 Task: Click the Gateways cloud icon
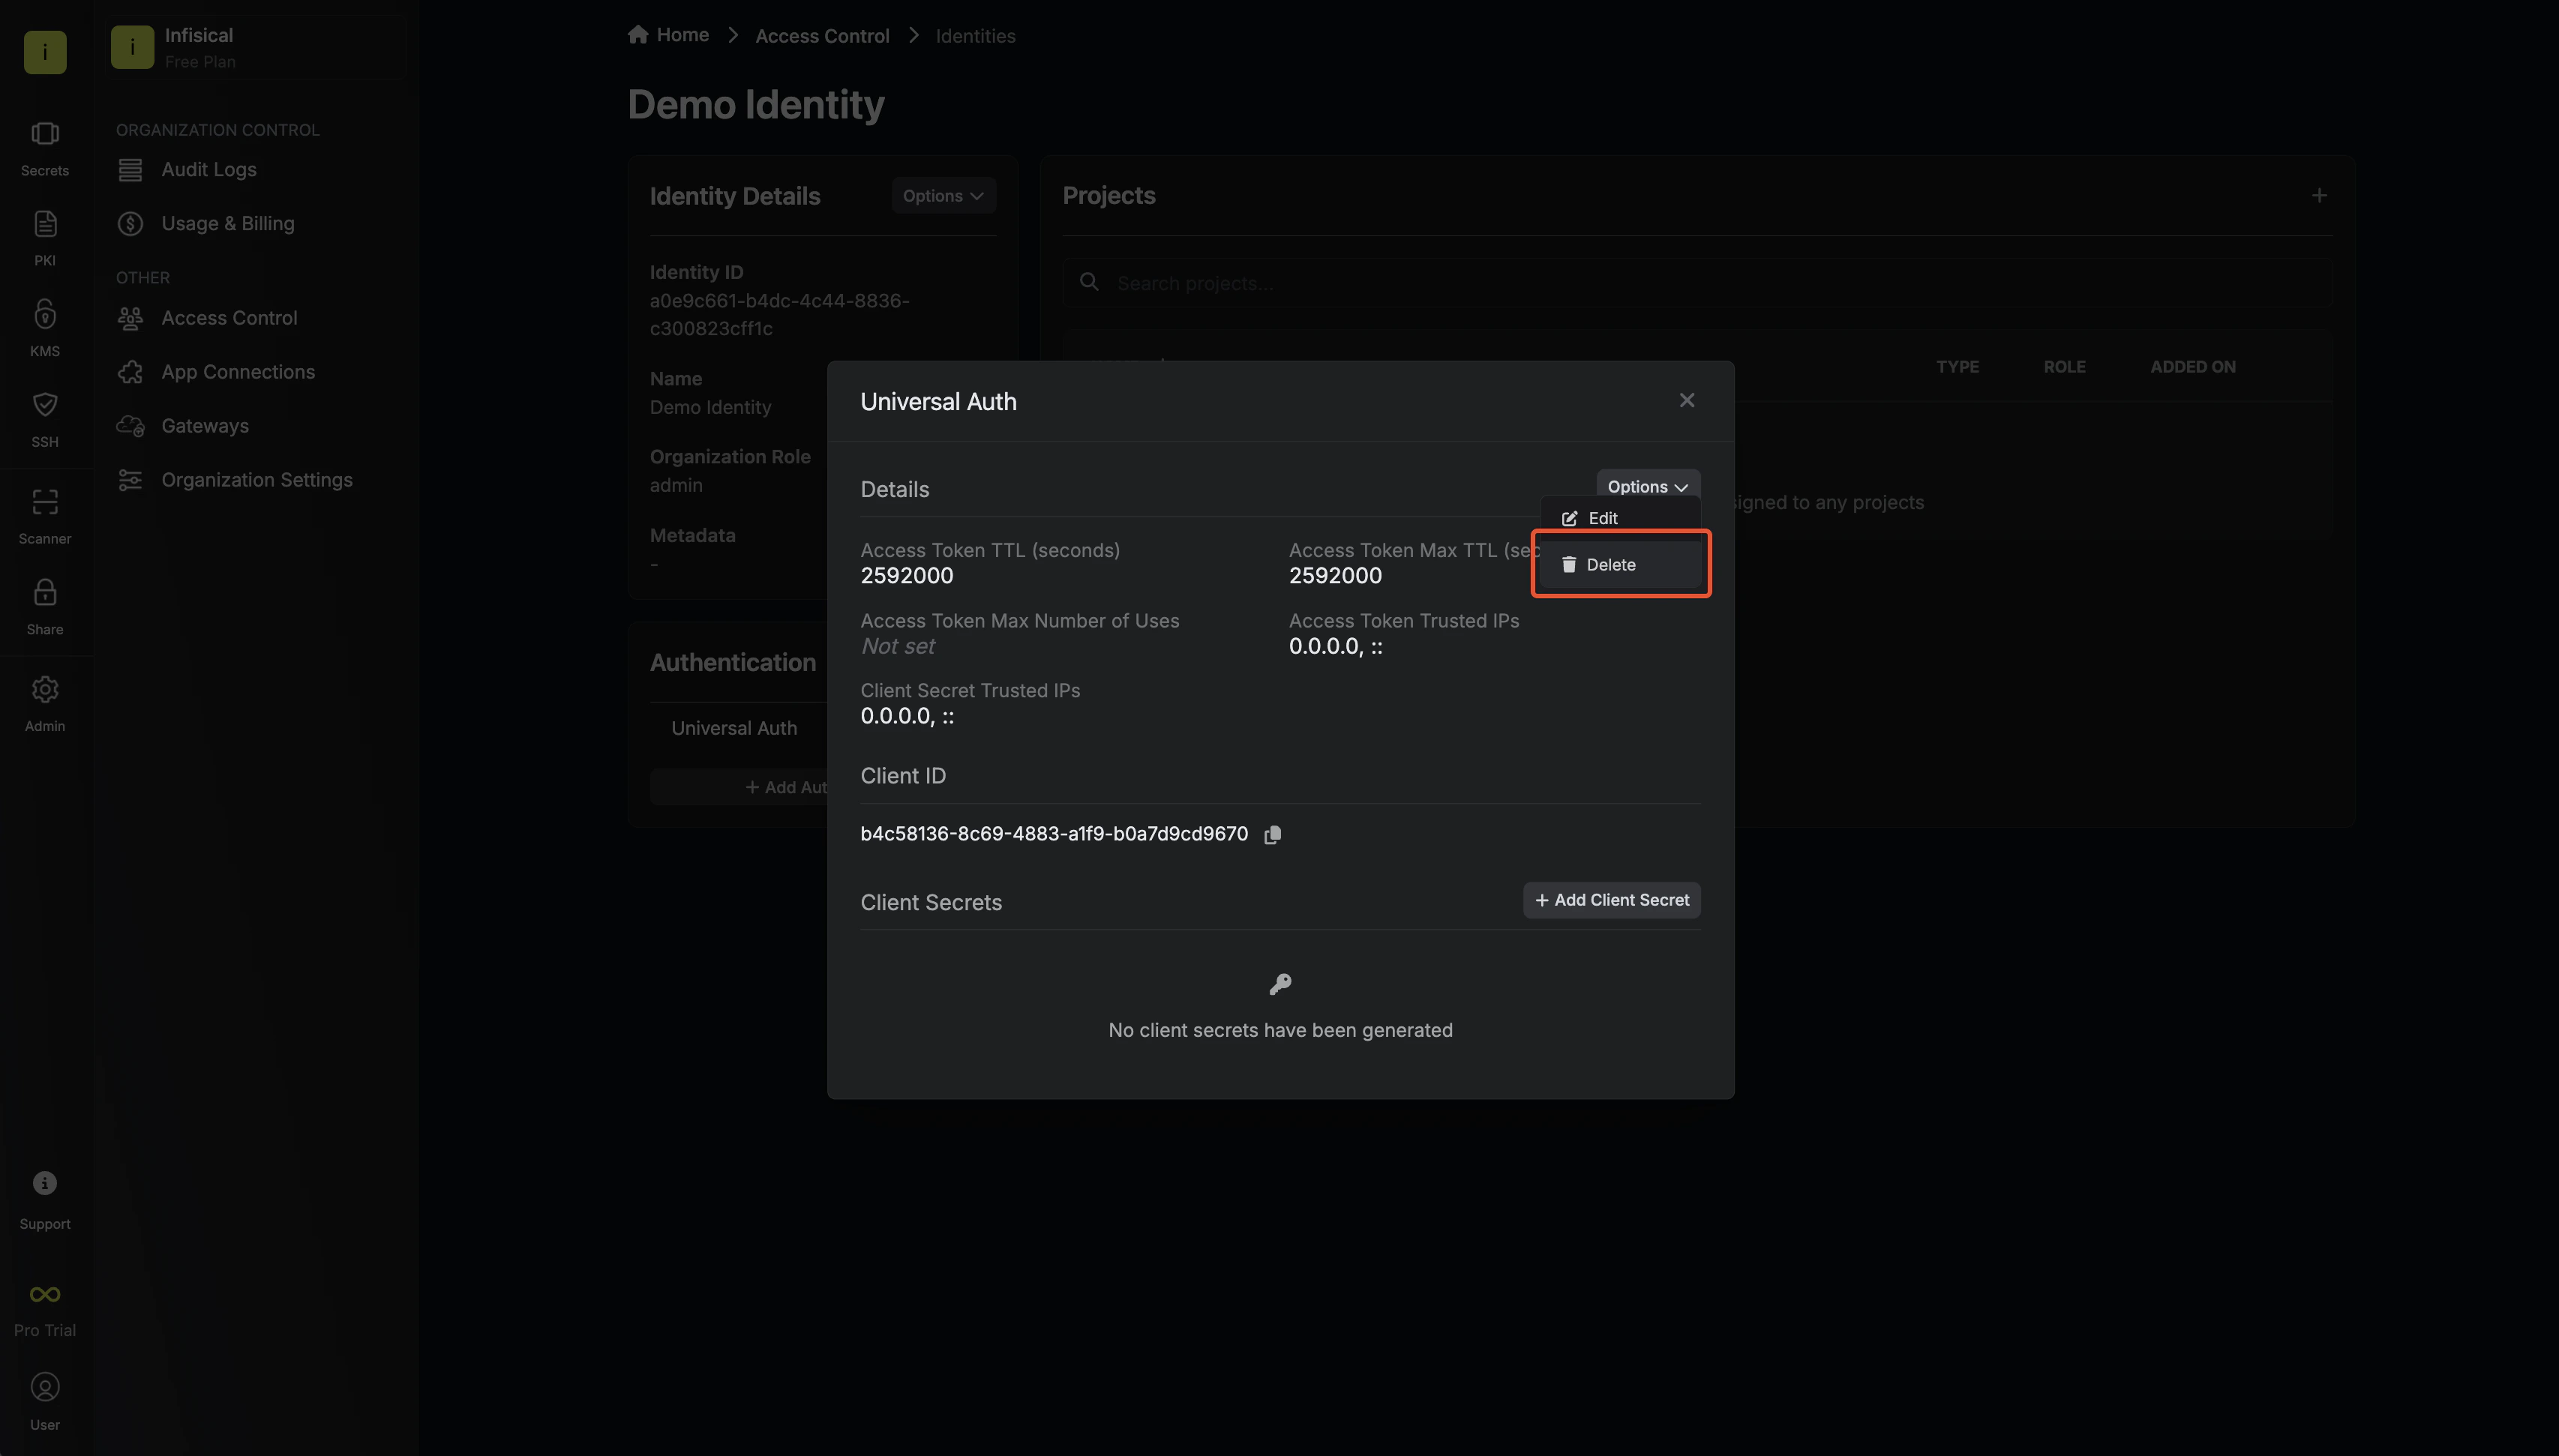tap(130, 426)
